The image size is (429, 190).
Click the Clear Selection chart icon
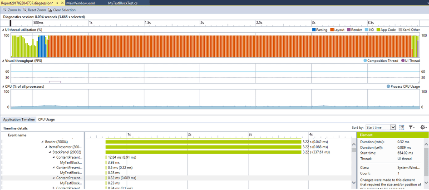50,10
